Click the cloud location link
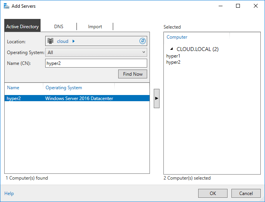The height and width of the screenshot is (202, 265). point(63,41)
